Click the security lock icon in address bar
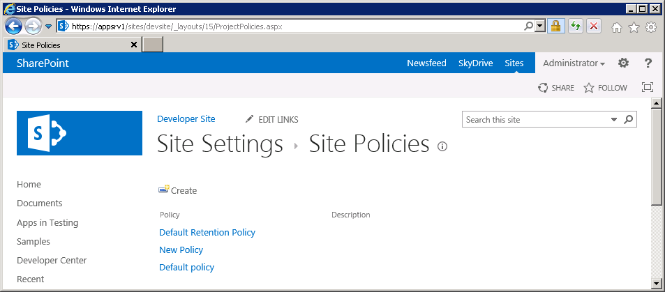Viewport: 665px width, 292px height. pos(555,26)
